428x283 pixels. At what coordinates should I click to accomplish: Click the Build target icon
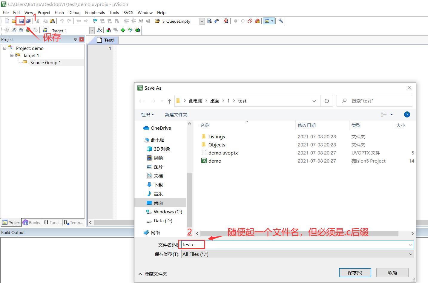click(14, 30)
